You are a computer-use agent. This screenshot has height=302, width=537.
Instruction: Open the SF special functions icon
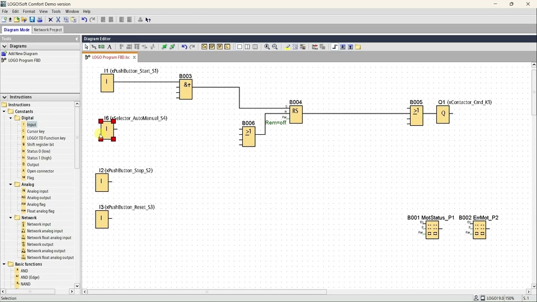tap(219, 47)
